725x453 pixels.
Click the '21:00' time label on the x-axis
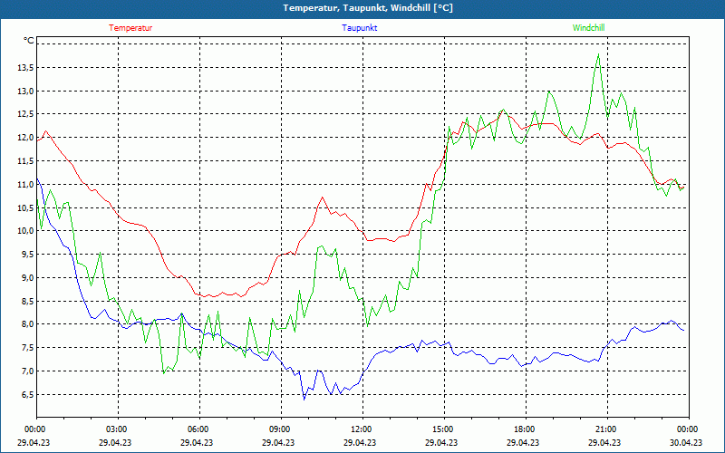(605, 429)
